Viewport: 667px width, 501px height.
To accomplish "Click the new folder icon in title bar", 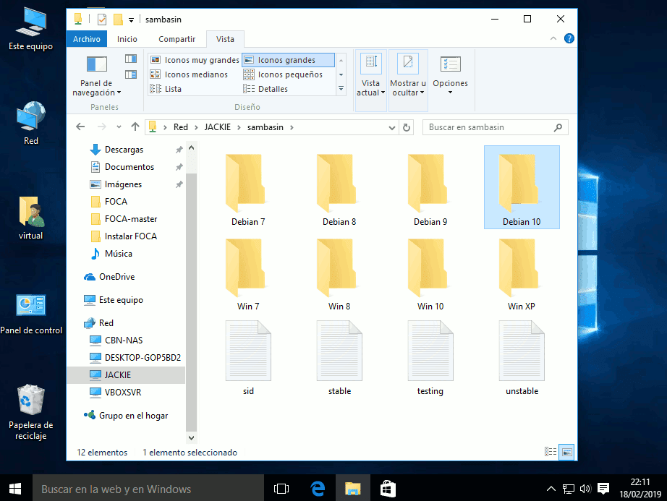I will click(x=118, y=19).
